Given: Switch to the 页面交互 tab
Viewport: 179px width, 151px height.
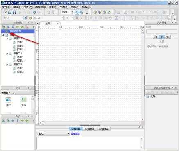Looking at the screenshot, I should [90, 129].
